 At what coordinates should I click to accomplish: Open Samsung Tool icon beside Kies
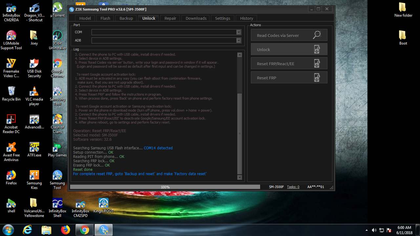[x=57, y=180]
